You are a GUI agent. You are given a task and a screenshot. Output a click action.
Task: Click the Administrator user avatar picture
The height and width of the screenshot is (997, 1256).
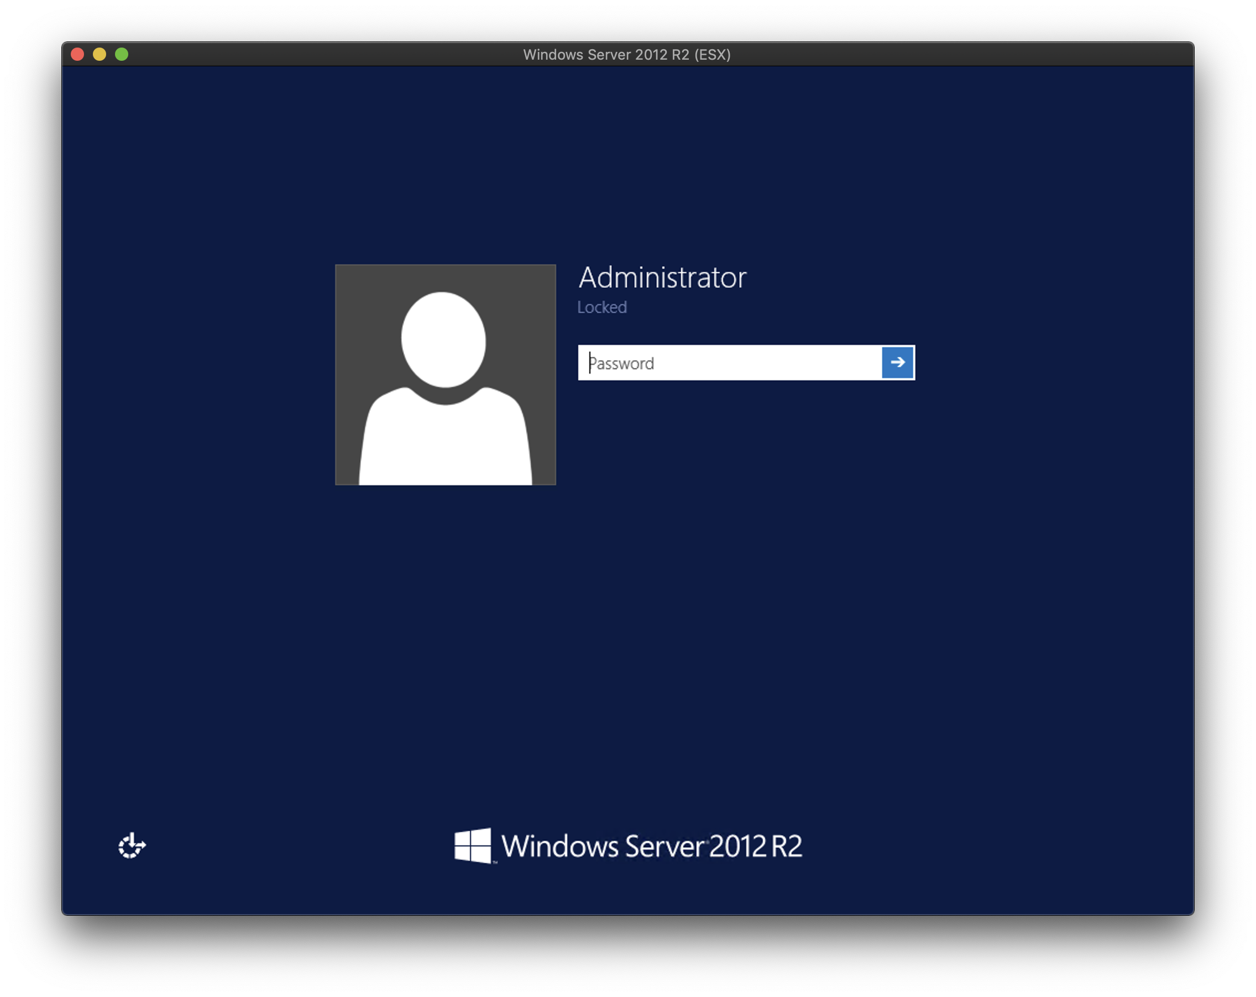click(x=445, y=375)
